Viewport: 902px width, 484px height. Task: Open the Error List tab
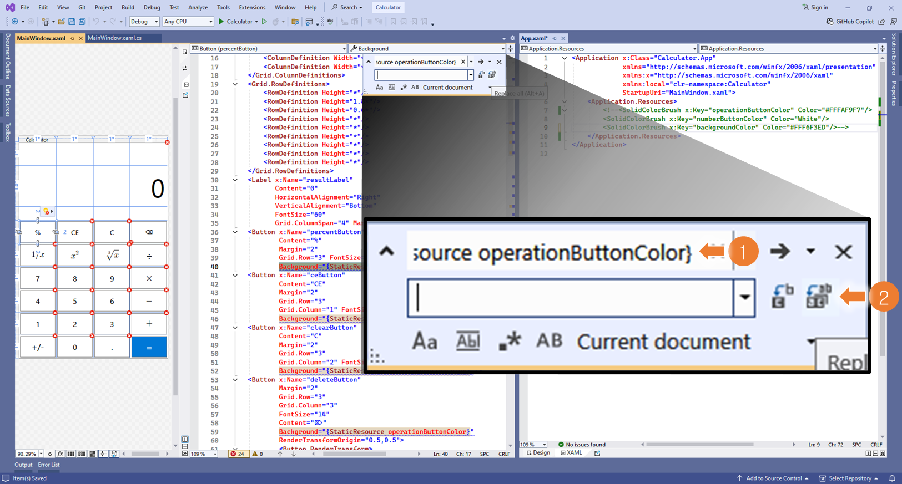click(x=49, y=465)
